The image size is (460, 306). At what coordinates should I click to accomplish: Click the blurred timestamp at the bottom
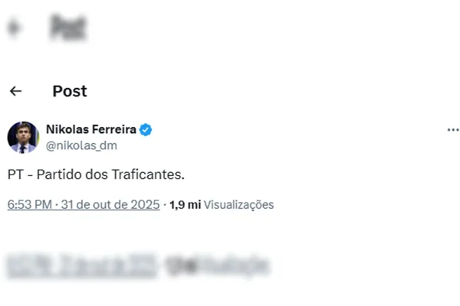click(80, 266)
